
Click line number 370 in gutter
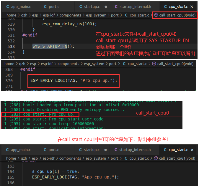click(9, 81)
